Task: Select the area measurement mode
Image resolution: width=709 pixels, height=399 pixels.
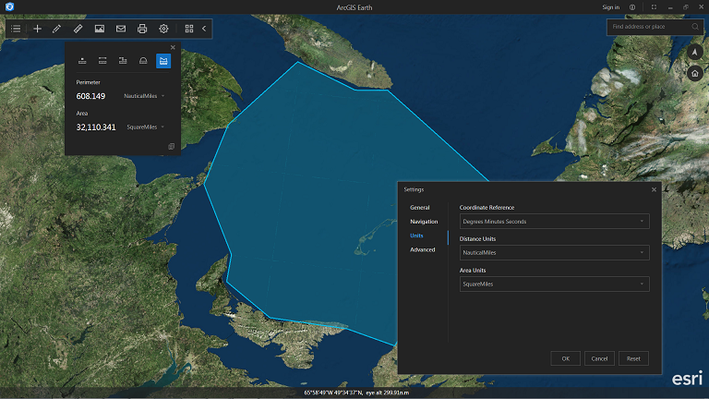Action: click(x=163, y=61)
